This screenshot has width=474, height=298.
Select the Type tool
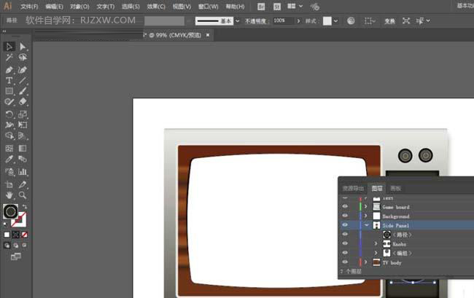click(x=9, y=80)
